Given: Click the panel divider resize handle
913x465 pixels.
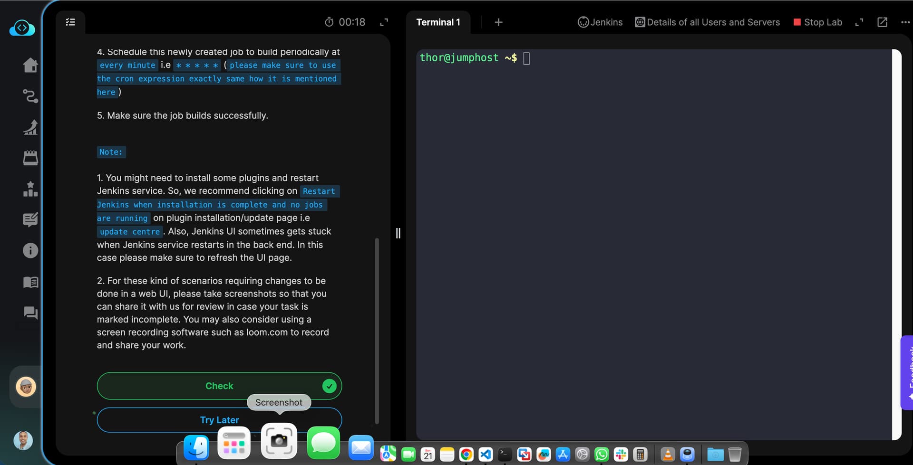Looking at the screenshot, I should [398, 233].
